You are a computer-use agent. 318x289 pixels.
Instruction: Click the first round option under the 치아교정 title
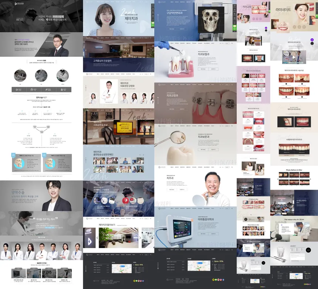pos(254,19)
